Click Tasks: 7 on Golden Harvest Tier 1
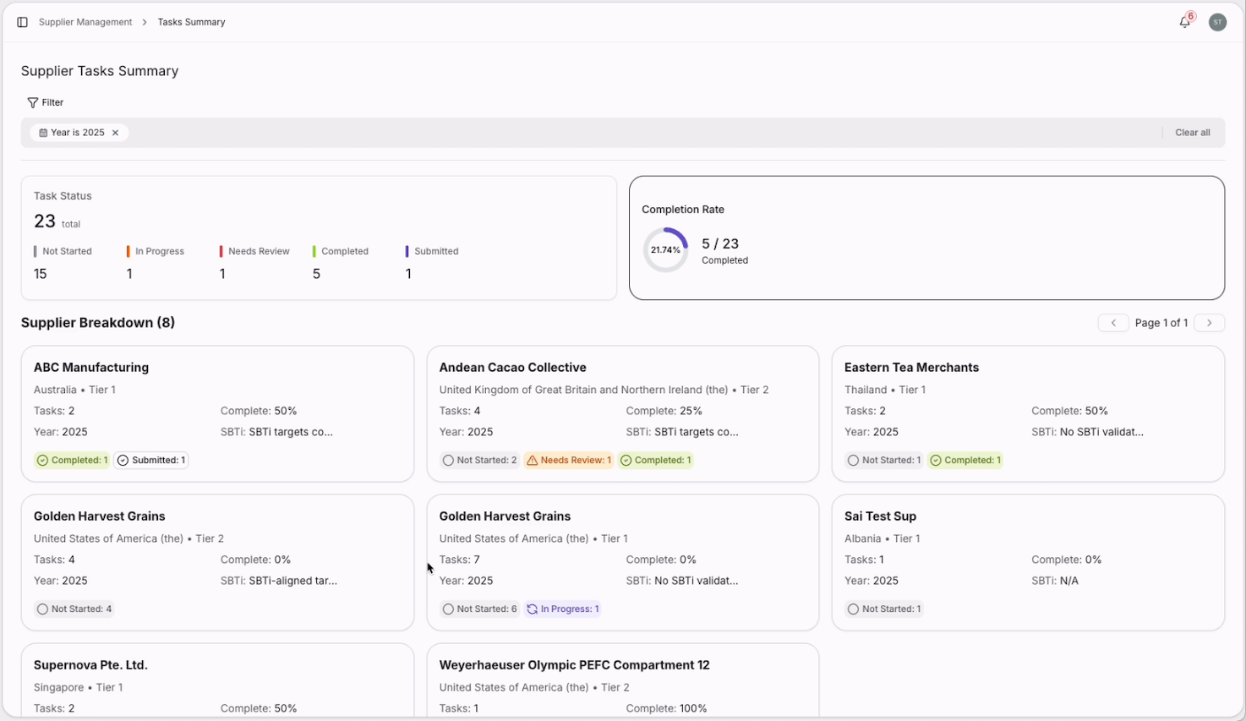The height and width of the screenshot is (721, 1246). pyautogui.click(x=460, y=560)
